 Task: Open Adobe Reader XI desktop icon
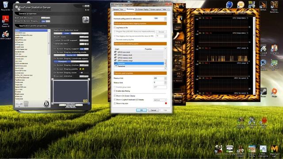tap(6, 21)
